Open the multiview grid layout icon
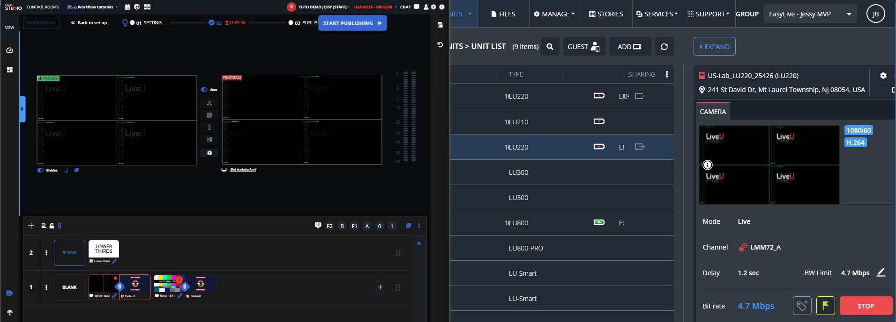This screenshot has height=322, width=896. pyautogui.click(x=147, y=7)
